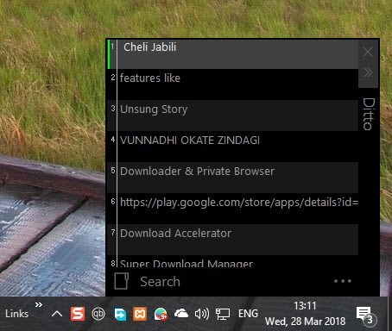This screenshot has width=392, height=331.
Task: Click the Search input field
Action: click(231, 281)
